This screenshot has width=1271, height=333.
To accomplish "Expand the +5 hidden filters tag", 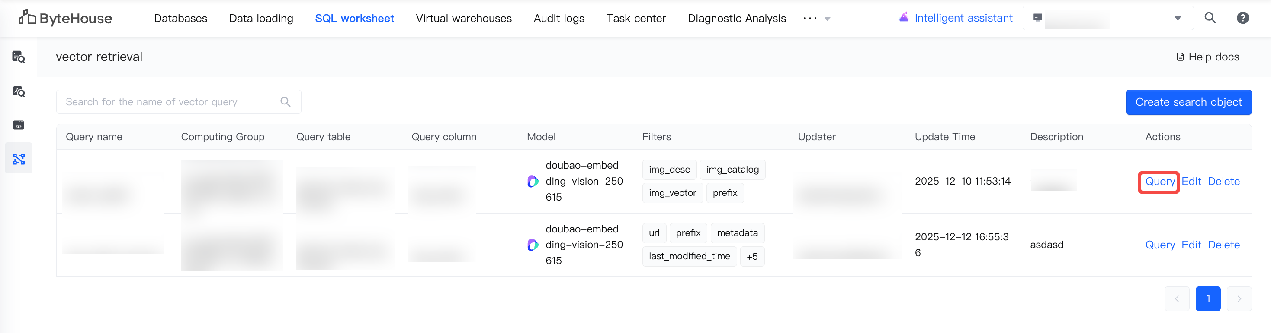I will [x=752, y=256].
